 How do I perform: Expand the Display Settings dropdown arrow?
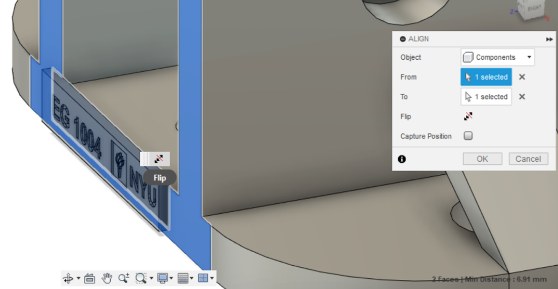click(171, 278)
